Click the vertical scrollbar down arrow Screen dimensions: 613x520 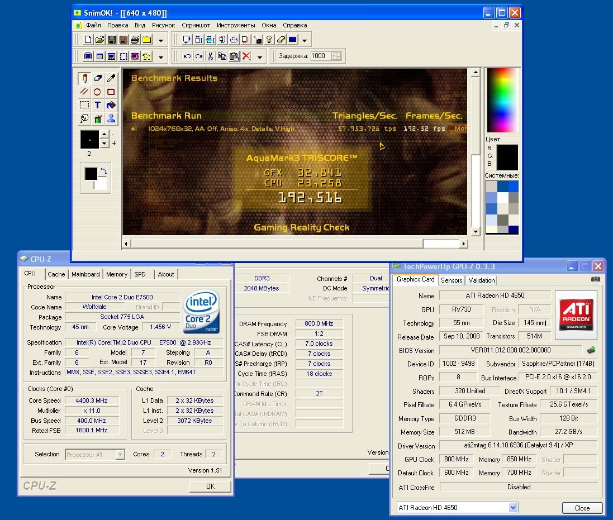476,231
